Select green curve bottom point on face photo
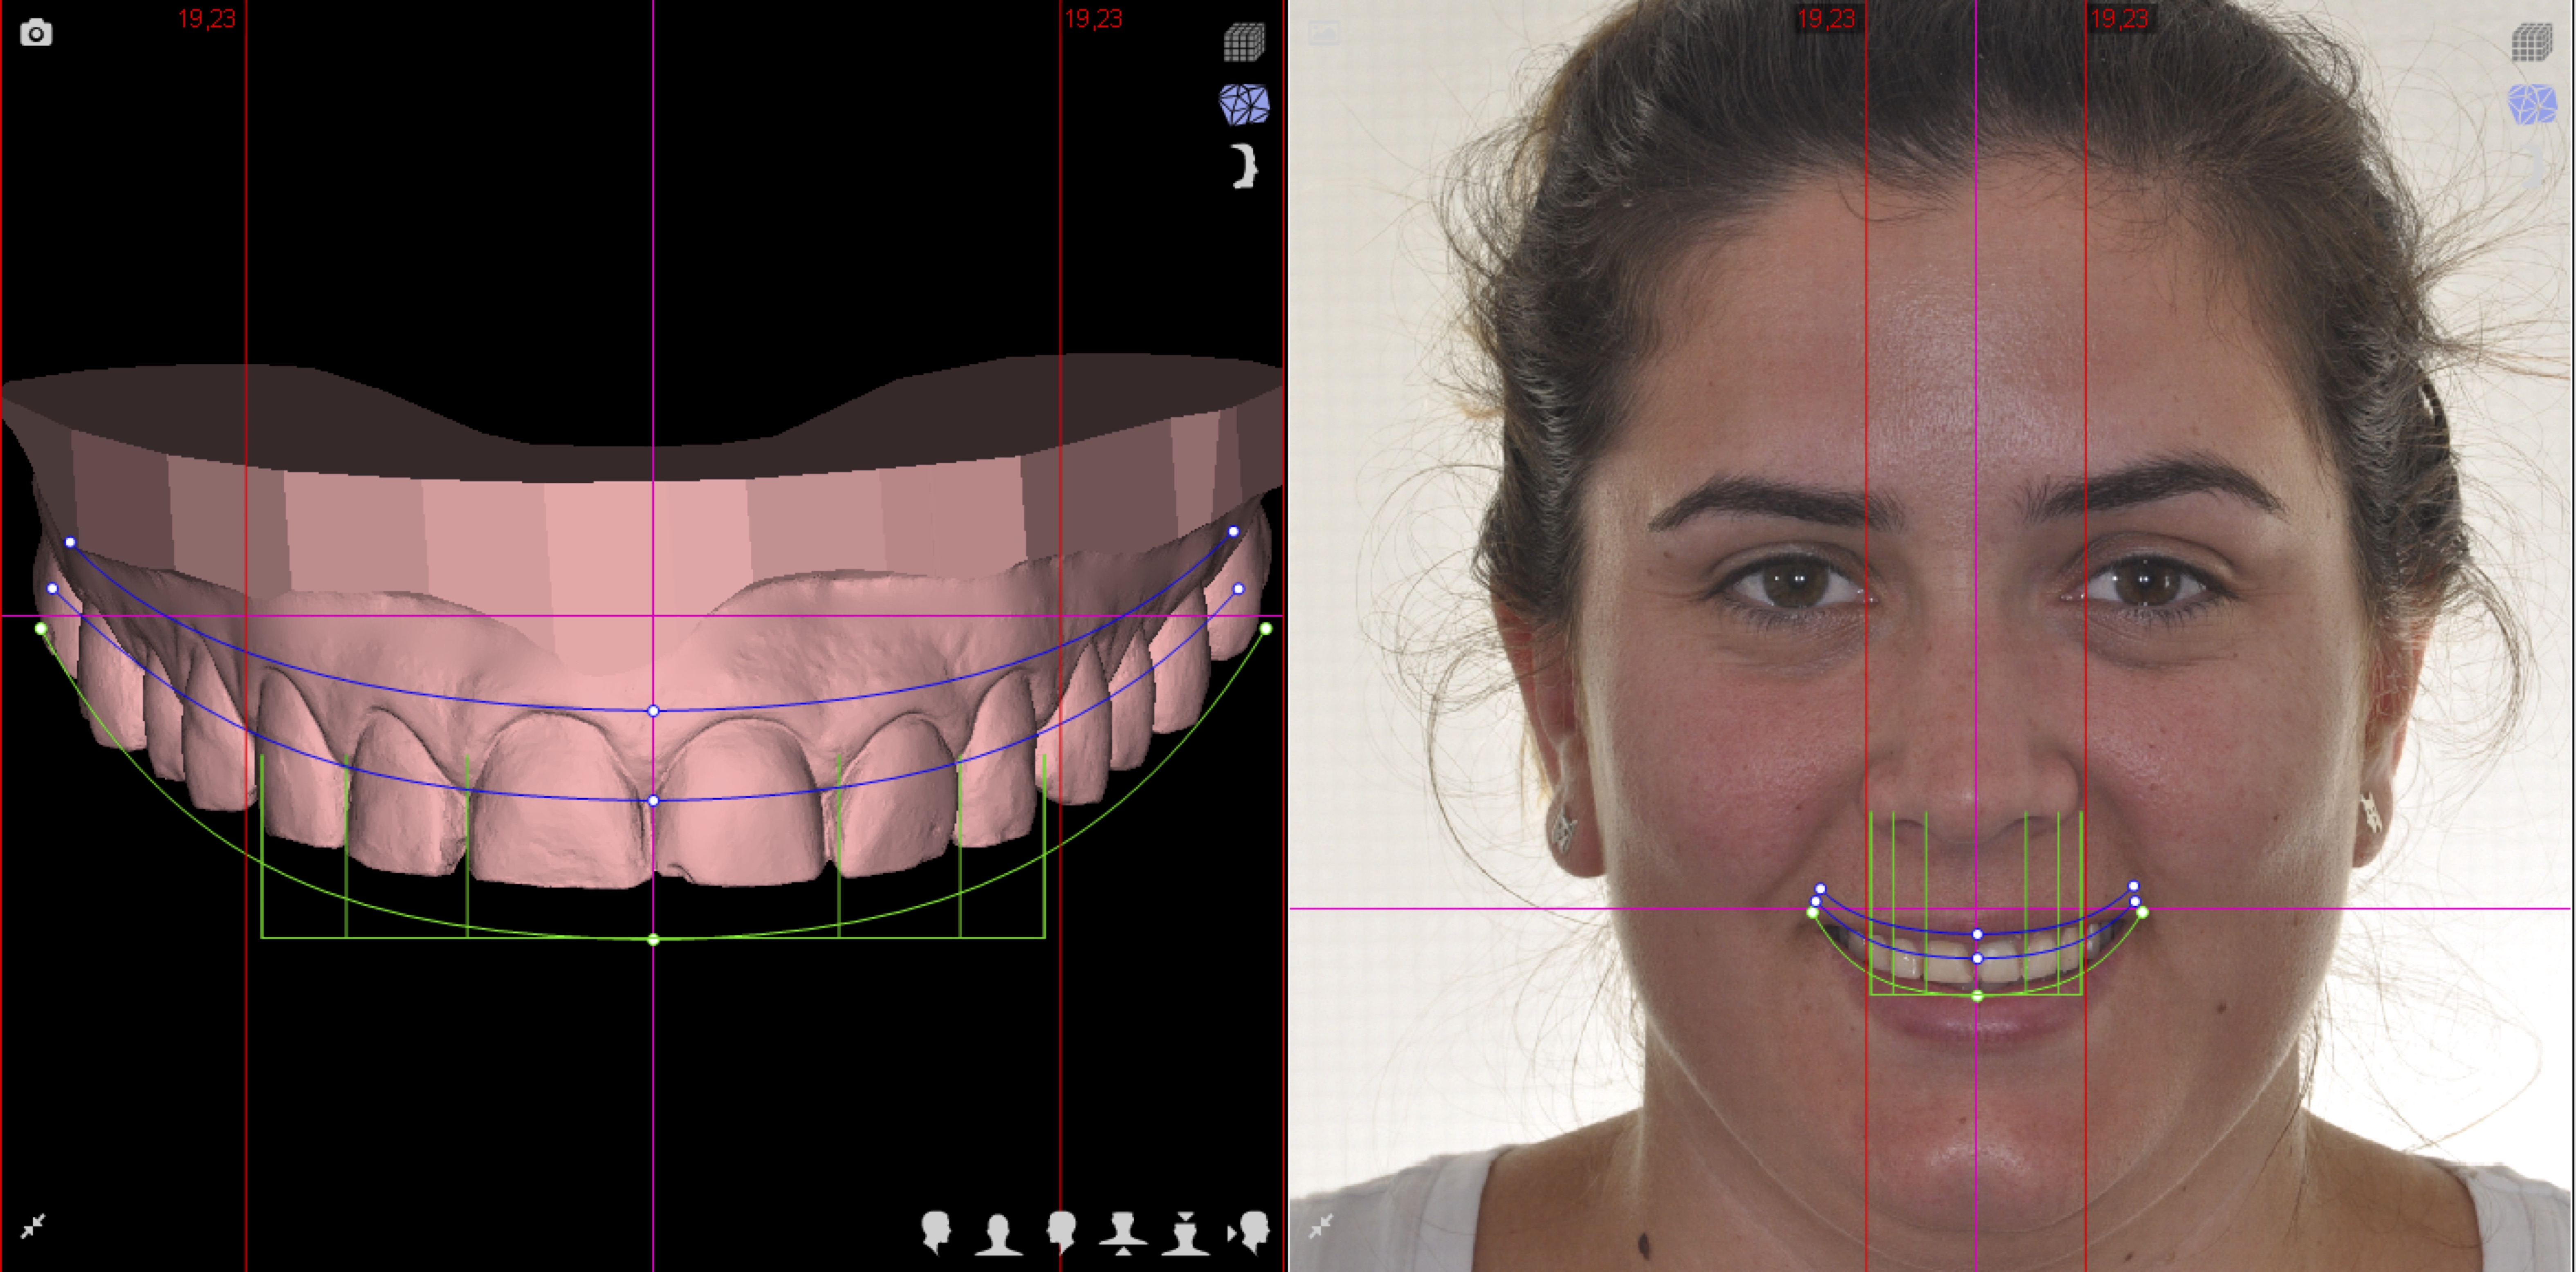The width and height of the screenshot is (2576, 1272). point(1977,996)
